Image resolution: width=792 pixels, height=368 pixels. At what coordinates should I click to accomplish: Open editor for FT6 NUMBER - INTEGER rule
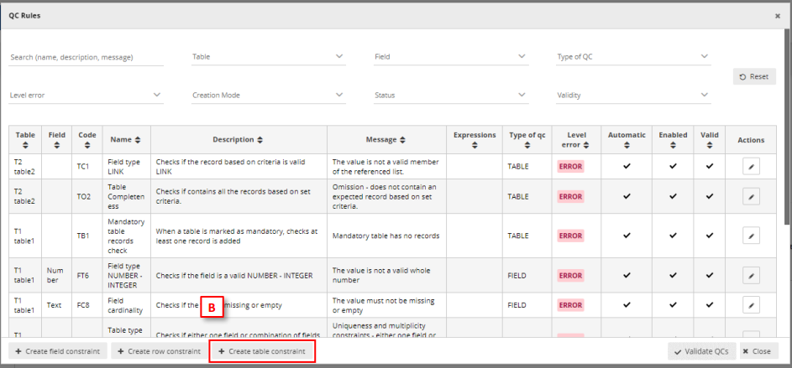point(751,275)
